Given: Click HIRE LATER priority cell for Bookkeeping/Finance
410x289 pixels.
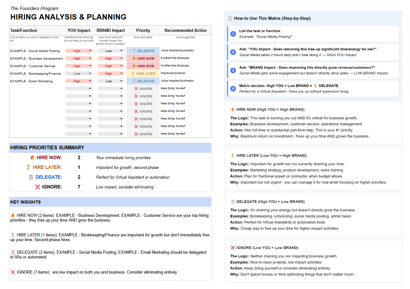Looking at the screenshot, I should coord(143,73).
